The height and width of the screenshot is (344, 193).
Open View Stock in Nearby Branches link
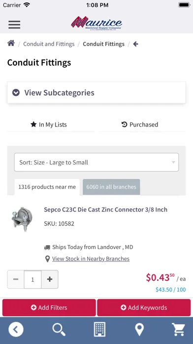pyautogui.click(x=91, y=259)
